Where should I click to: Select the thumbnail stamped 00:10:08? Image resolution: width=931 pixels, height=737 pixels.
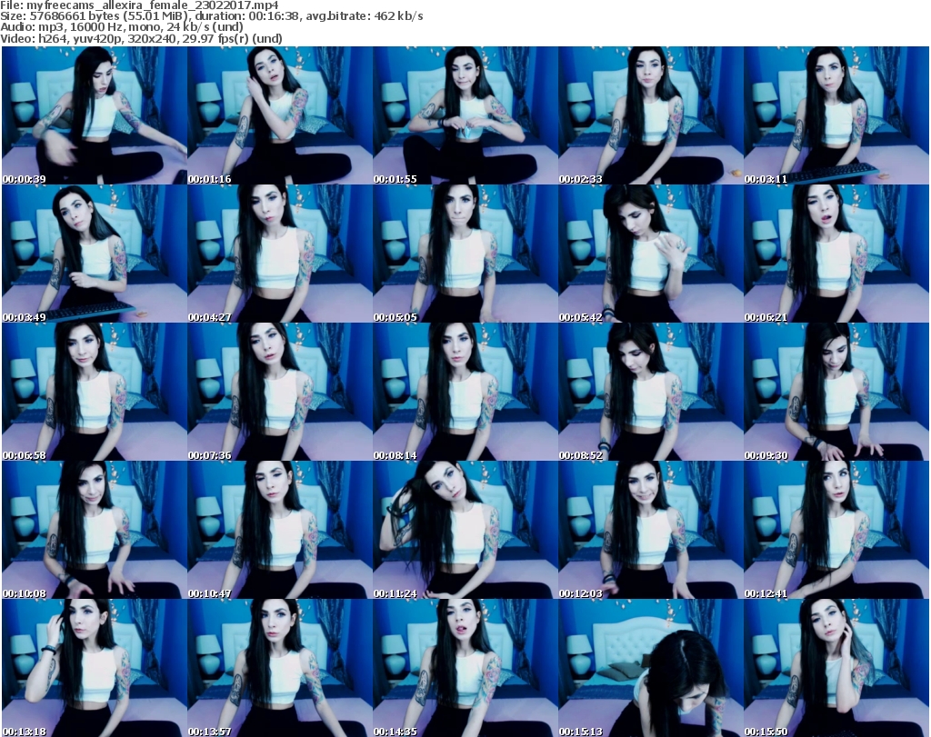click(x=95, y=531)
